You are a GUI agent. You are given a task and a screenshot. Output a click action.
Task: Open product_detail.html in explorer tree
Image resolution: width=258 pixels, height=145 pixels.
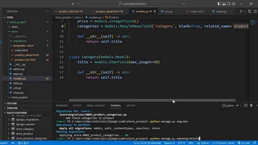27,55
